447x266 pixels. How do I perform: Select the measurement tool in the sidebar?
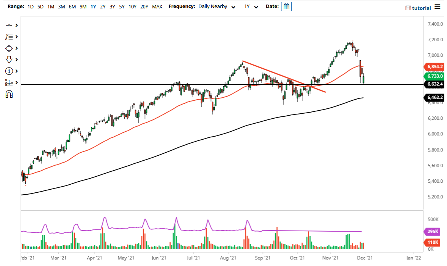pyautogui.click(x=10, y=82)
